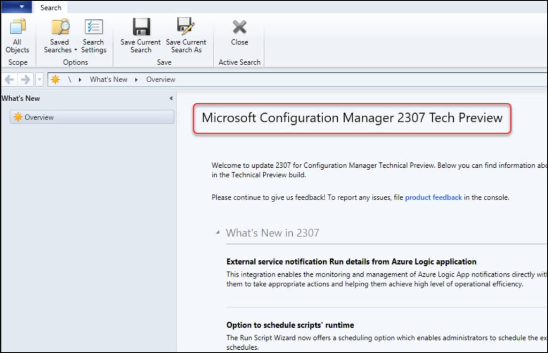
Task: Select the Save ribbon group label
Action: (x=164, y=62)
